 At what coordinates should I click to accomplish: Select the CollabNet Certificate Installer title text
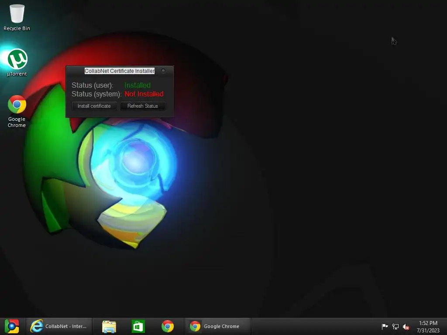[x=120, y=71]
